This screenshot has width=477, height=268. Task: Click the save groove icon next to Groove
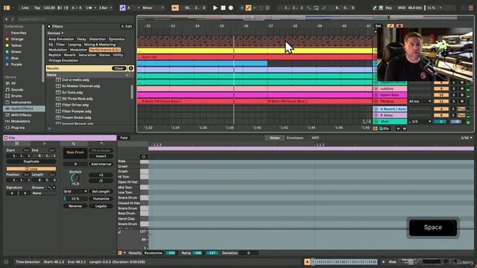54,188
